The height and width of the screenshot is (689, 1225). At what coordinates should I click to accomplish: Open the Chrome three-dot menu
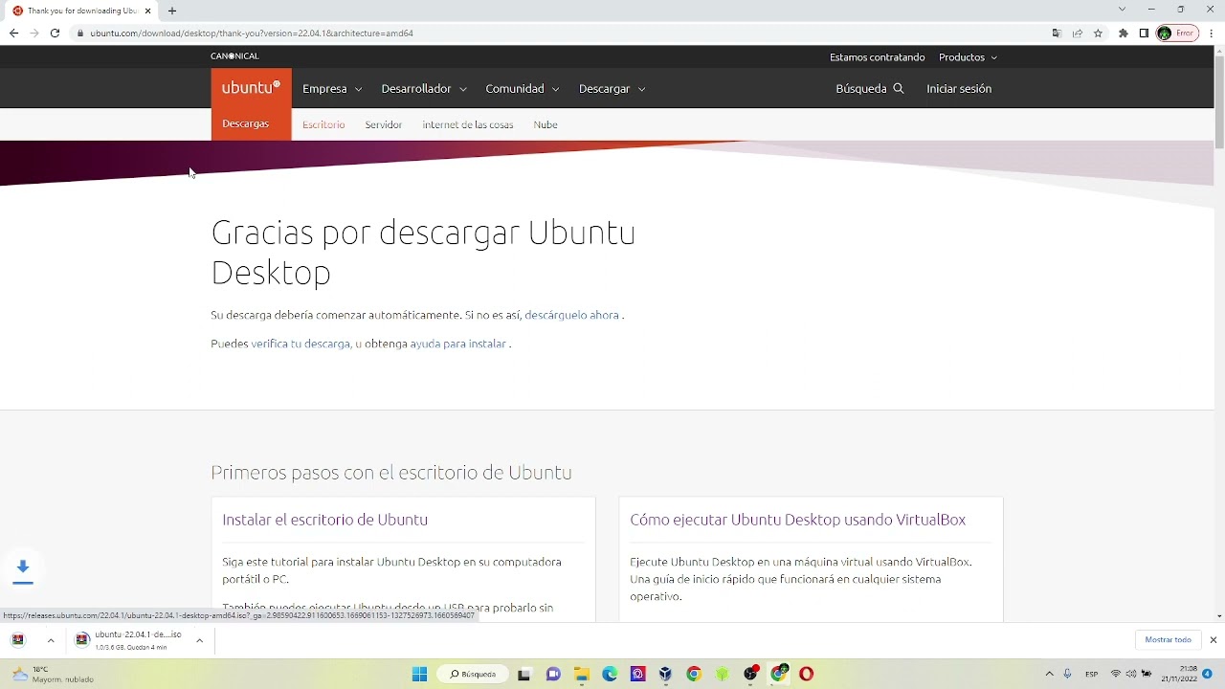coord(1212,33)
